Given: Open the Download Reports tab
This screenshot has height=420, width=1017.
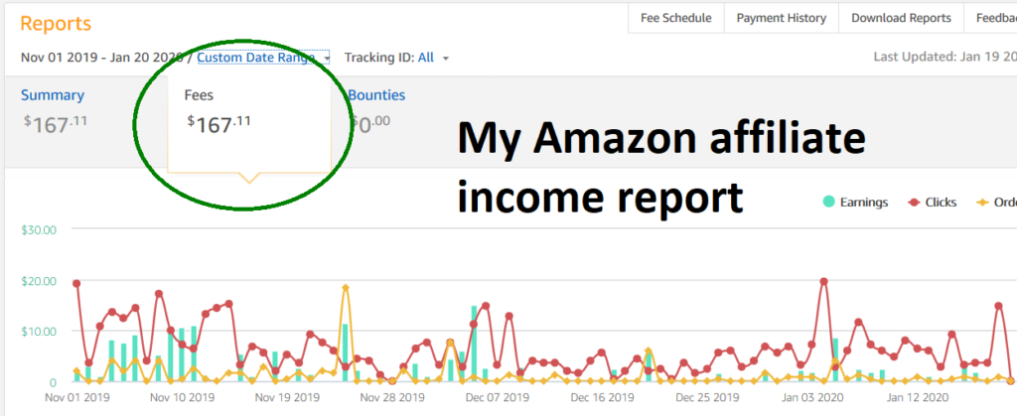Looking at the screenshot, I should pyautogui.click(x=901, y=18).
